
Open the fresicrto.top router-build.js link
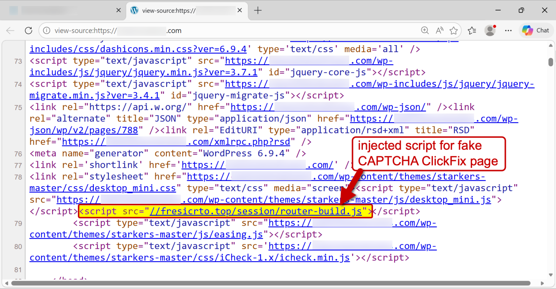(255, 211)
